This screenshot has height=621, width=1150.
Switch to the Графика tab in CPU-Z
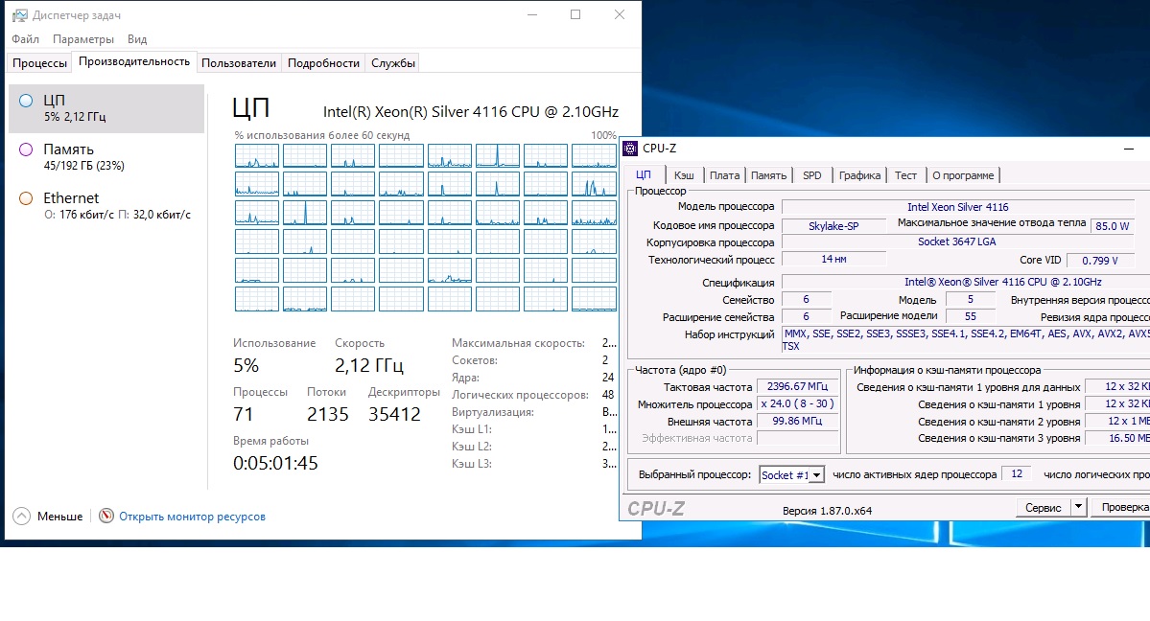[859, 175]
